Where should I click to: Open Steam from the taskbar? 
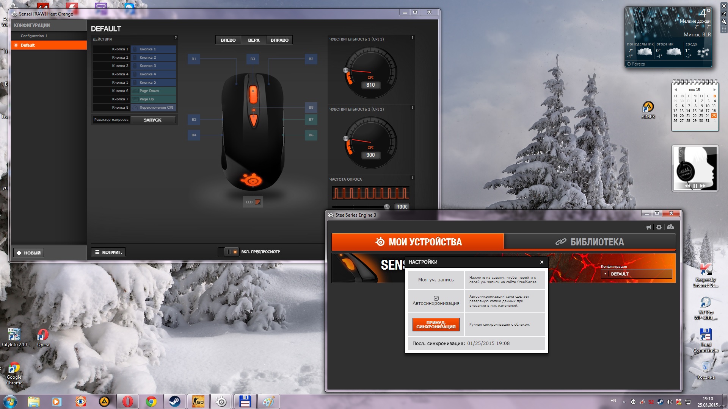[175, 401]
